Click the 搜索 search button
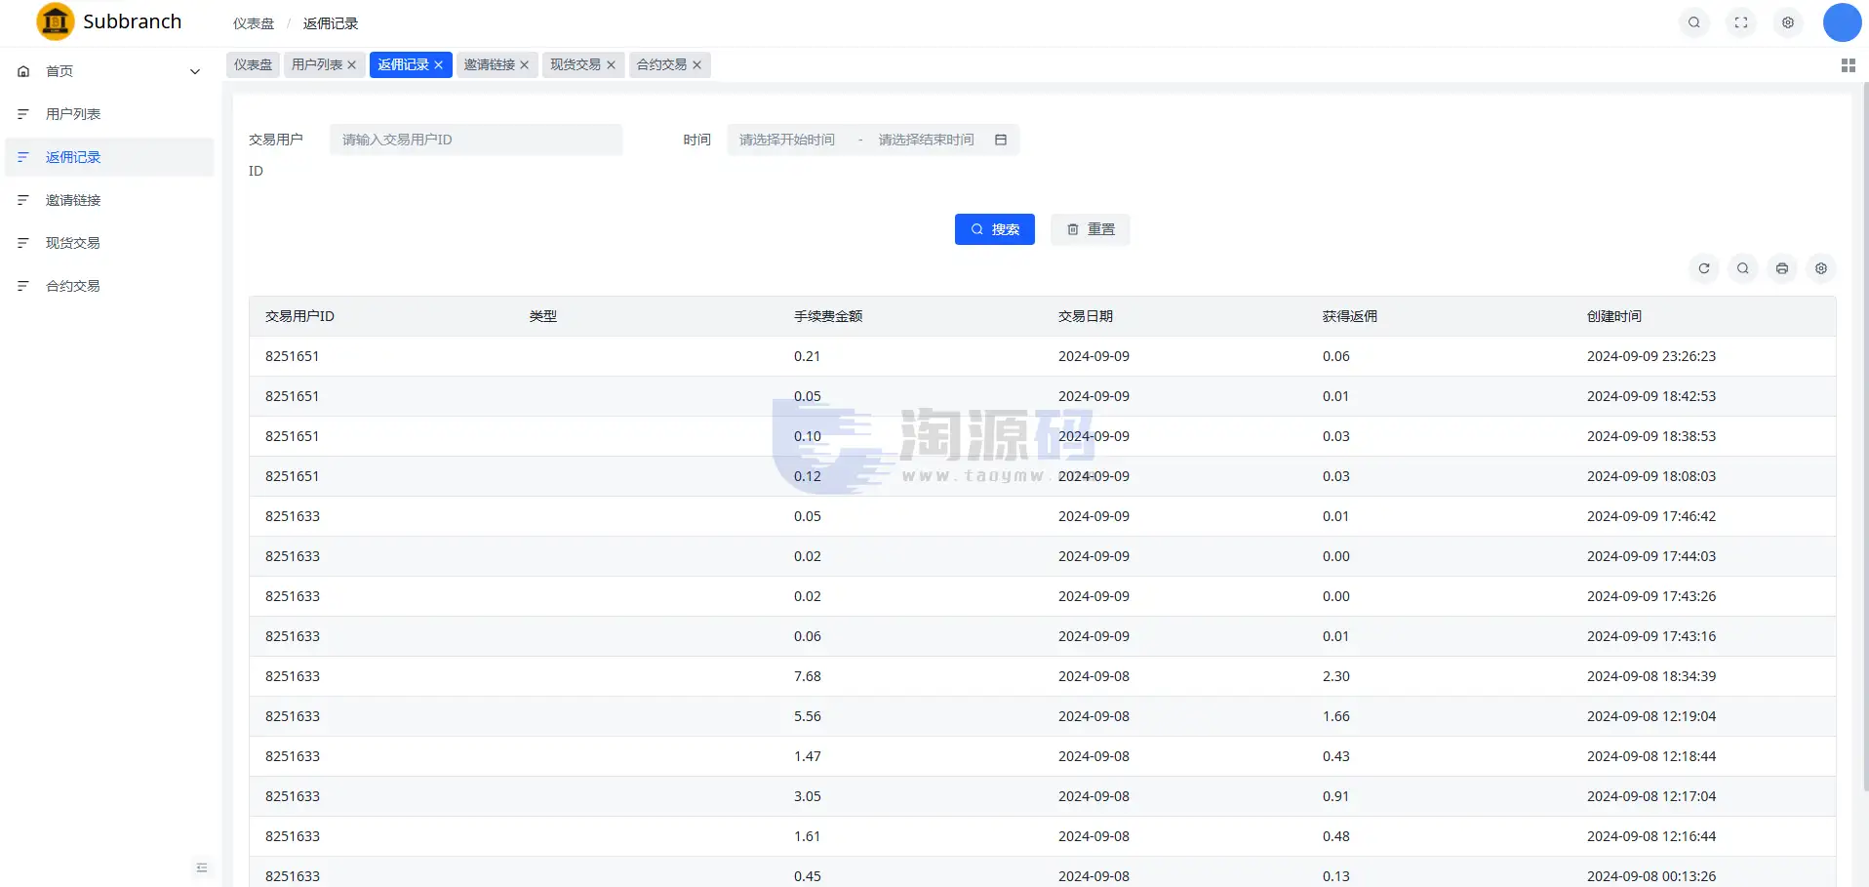 coord(994,229)
